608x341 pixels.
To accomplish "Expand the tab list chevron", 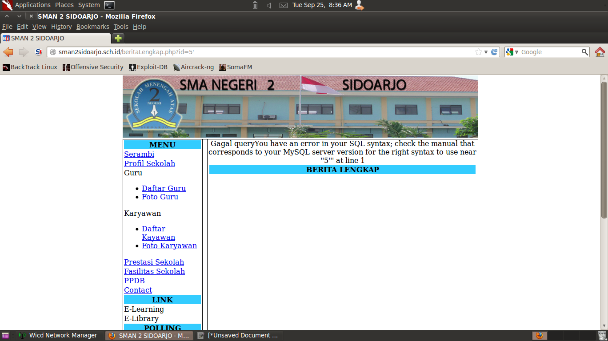I will (19, 16).
